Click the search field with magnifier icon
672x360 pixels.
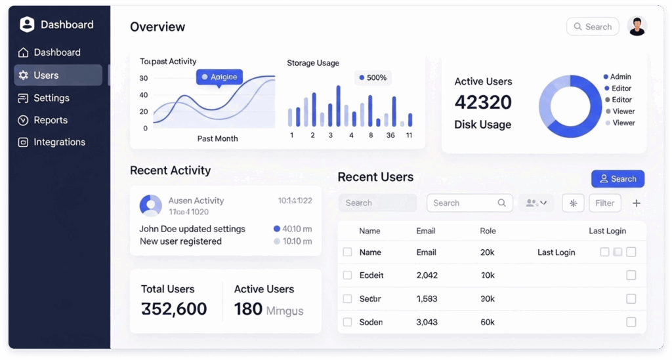tap(469, 203)
